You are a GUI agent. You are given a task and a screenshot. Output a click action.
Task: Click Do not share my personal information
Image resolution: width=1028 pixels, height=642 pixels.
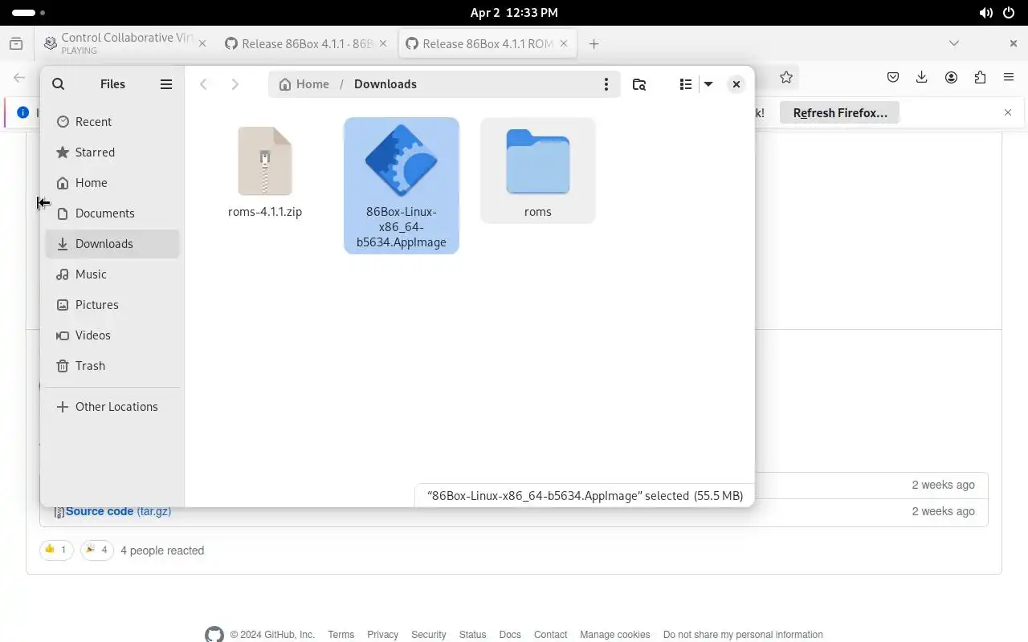click(x=743, y=635)
